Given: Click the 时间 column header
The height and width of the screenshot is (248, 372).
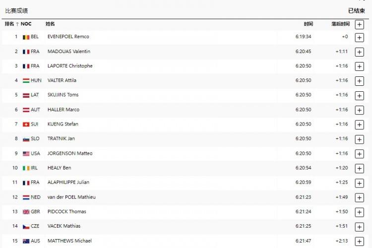Looking at the screenshot, I should [308, 24].
